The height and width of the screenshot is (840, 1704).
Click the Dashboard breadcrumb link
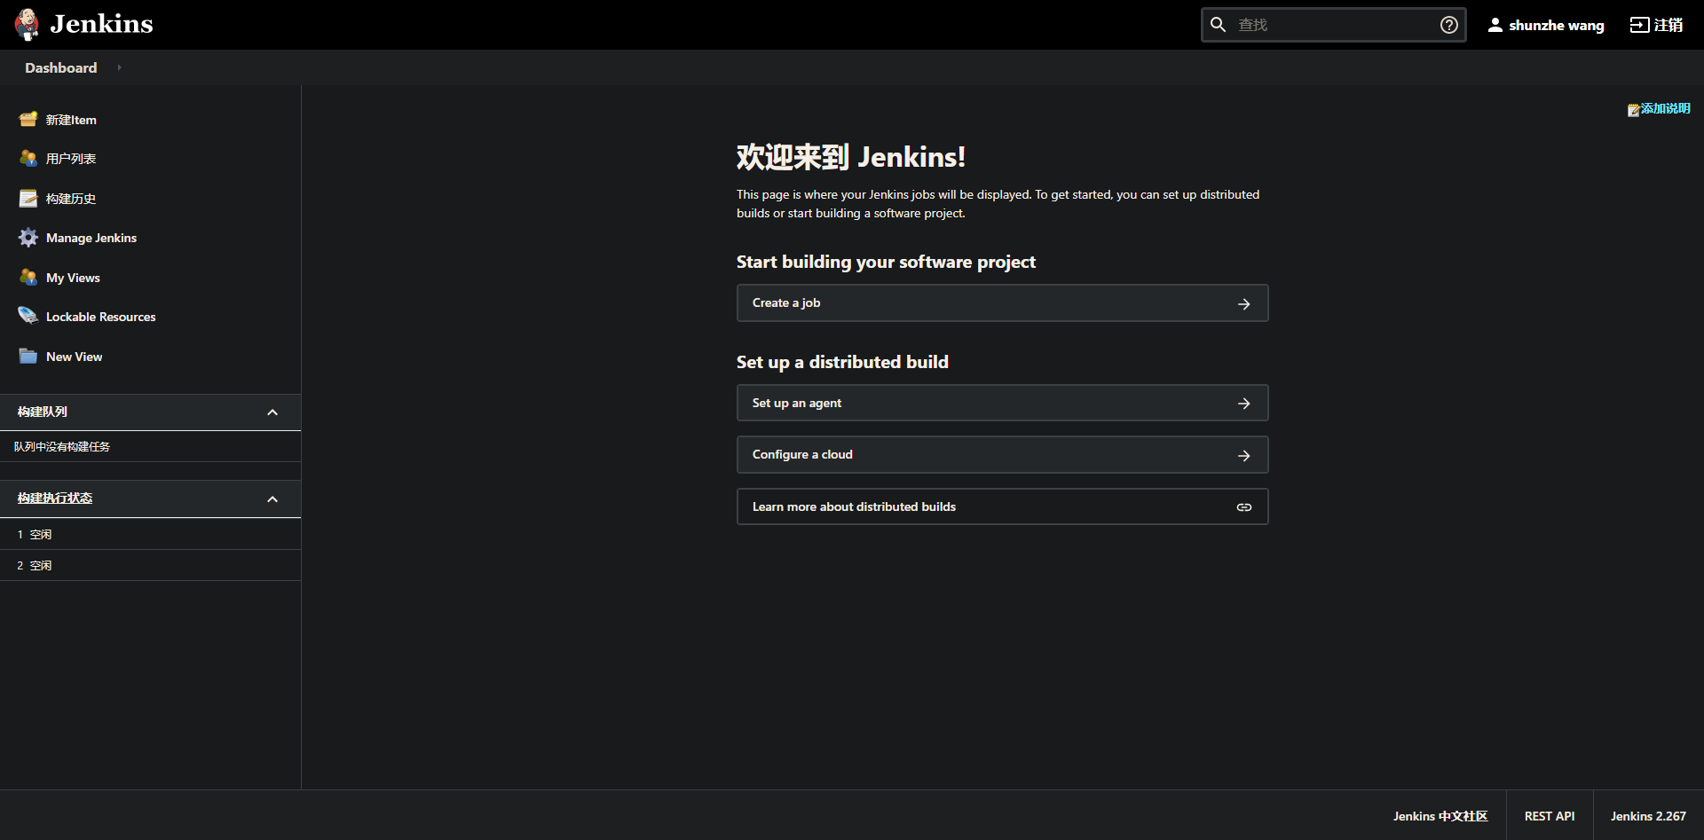pyautogui.click(x=61, y=67)
